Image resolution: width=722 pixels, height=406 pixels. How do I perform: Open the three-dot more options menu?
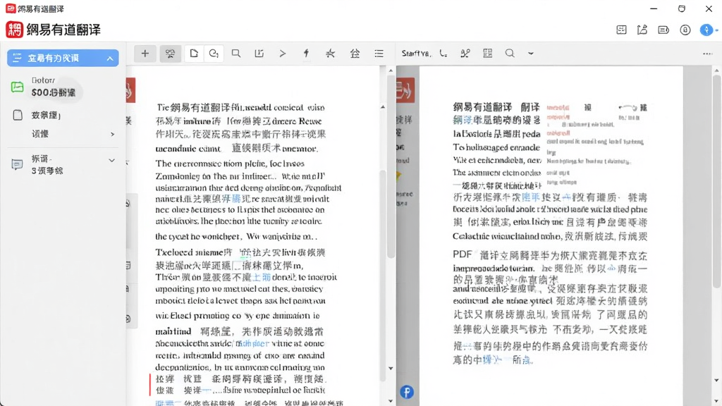pos(708,54)
